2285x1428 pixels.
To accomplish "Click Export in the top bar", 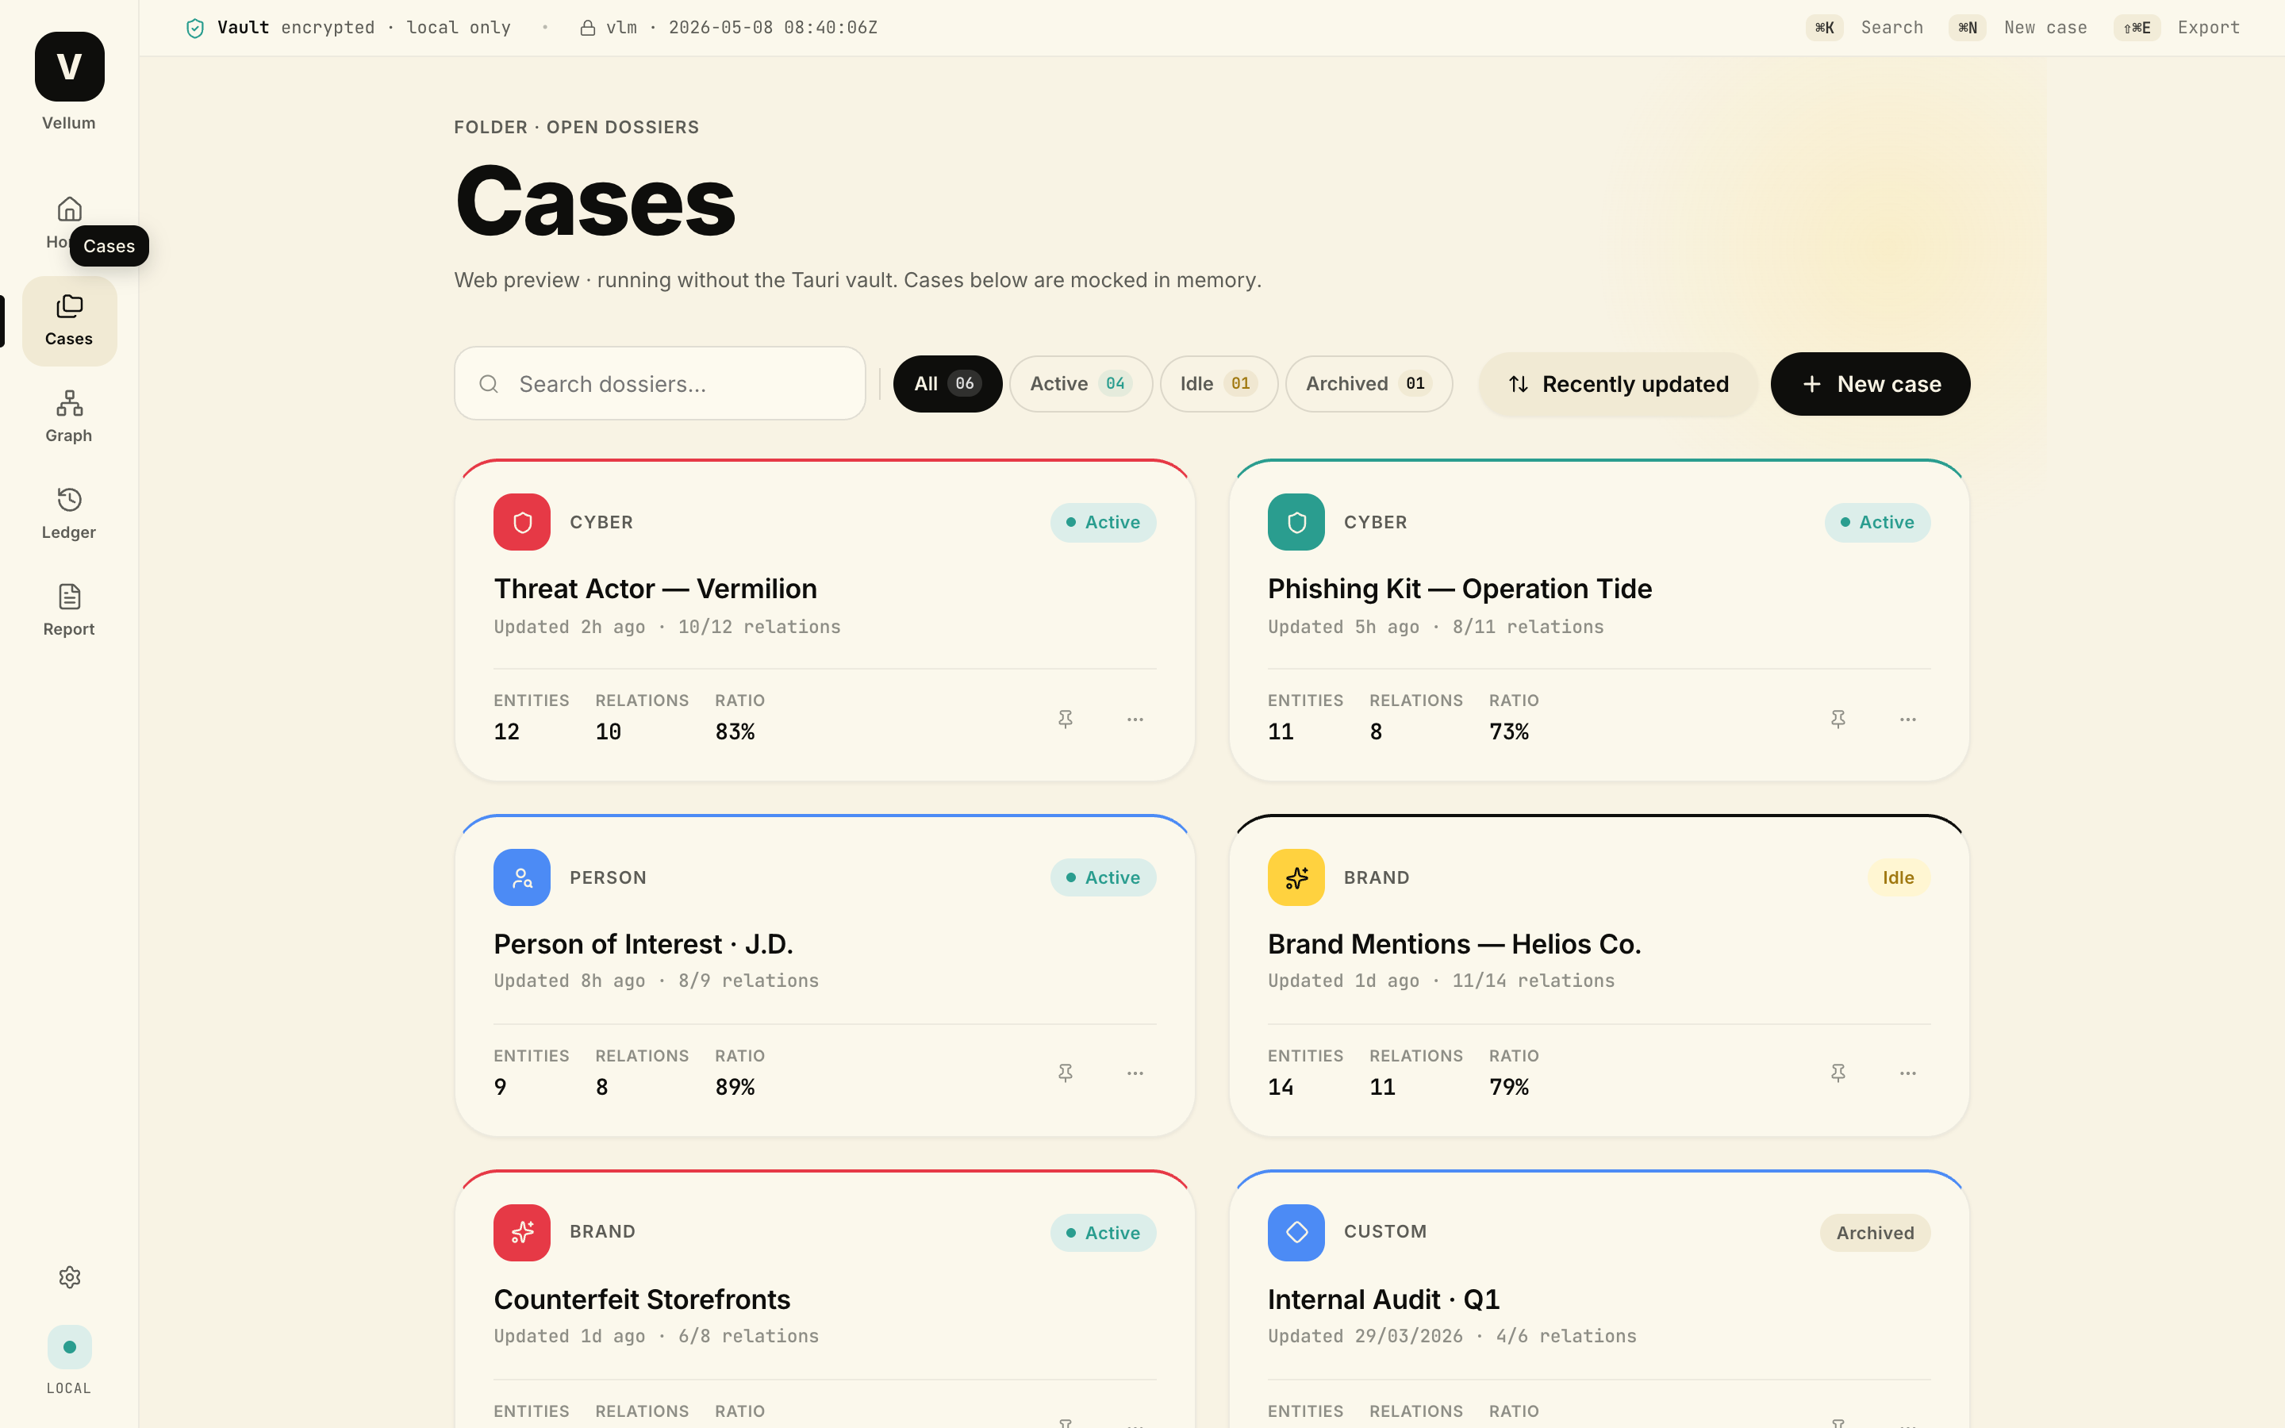I will pos(2177,29).
